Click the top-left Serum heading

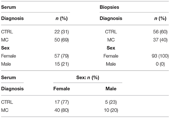click(9, 7)
